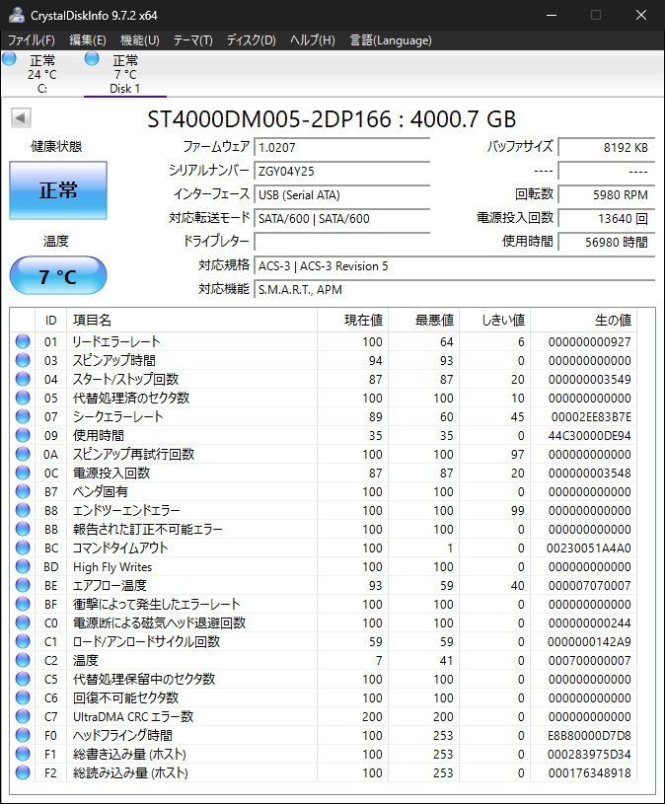
Task: Open the ディスク(D) menu
Action: [252, 40]
